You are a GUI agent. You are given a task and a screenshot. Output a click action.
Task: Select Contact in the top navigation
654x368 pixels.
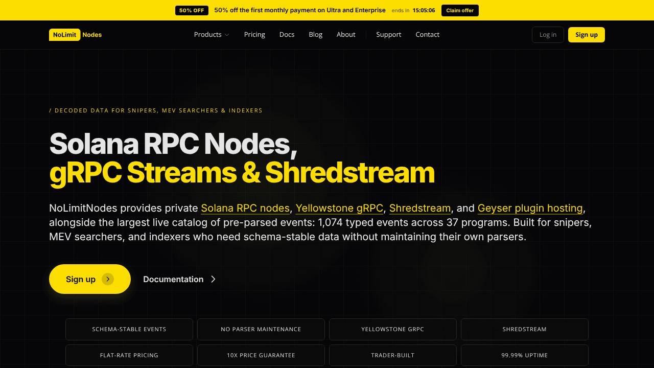(428, 35)
